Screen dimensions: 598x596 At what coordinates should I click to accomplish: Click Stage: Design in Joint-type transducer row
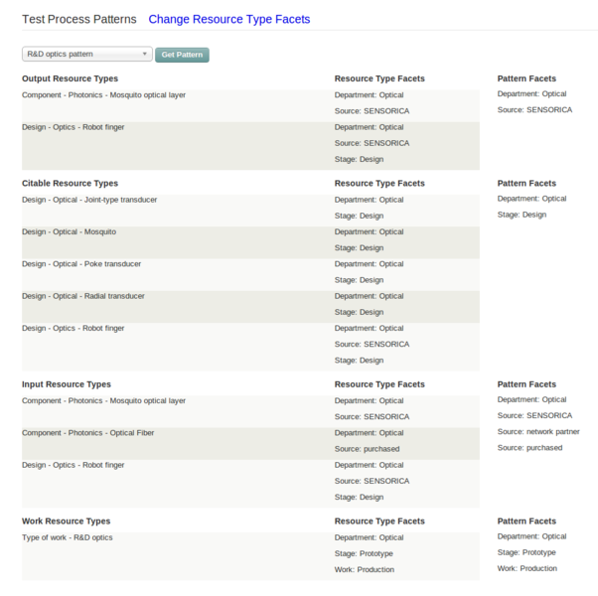coord(359,216)
